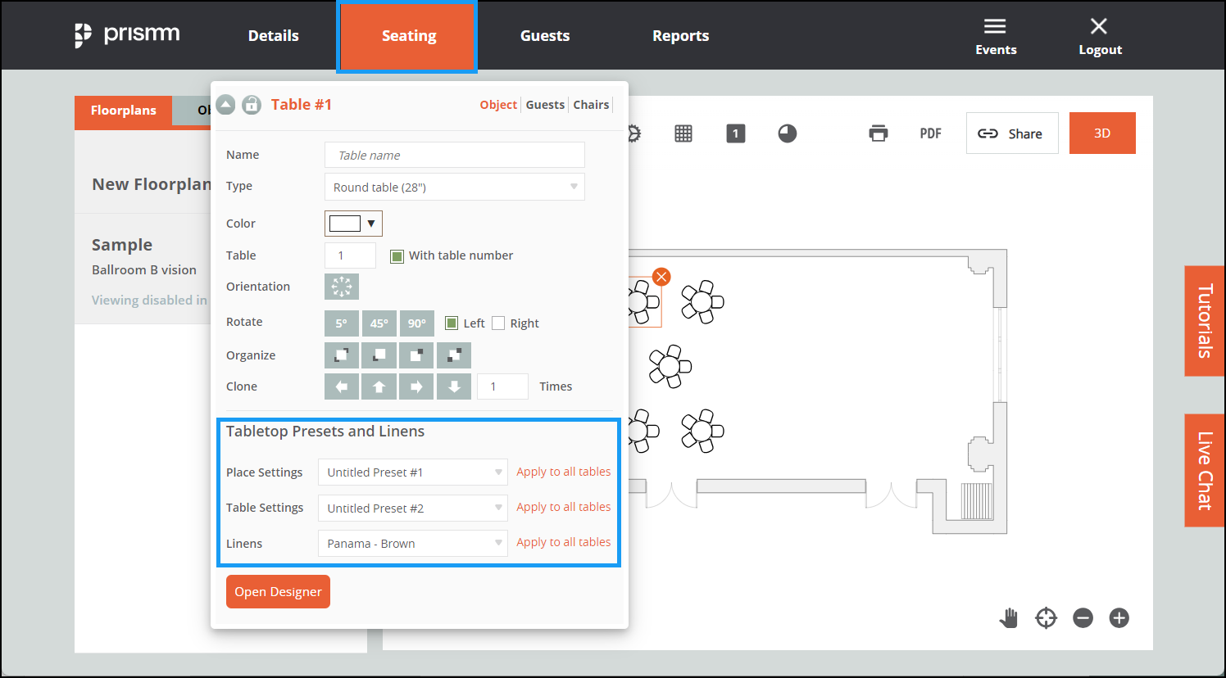Open the pie chart icon in toolbar
Screen dimensions: 1226x678
coord(788,133)
